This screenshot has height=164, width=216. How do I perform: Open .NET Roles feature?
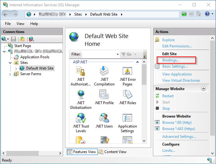127,97
